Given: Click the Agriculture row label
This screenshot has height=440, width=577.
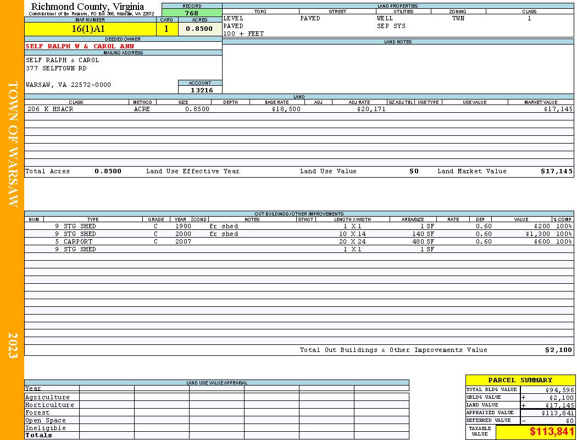Looking at the screenshot, I should pos(47,397).
